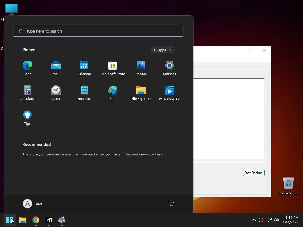Open Edge from pinned apps
Screen dimensions: 303x227
tap(28, 68)
